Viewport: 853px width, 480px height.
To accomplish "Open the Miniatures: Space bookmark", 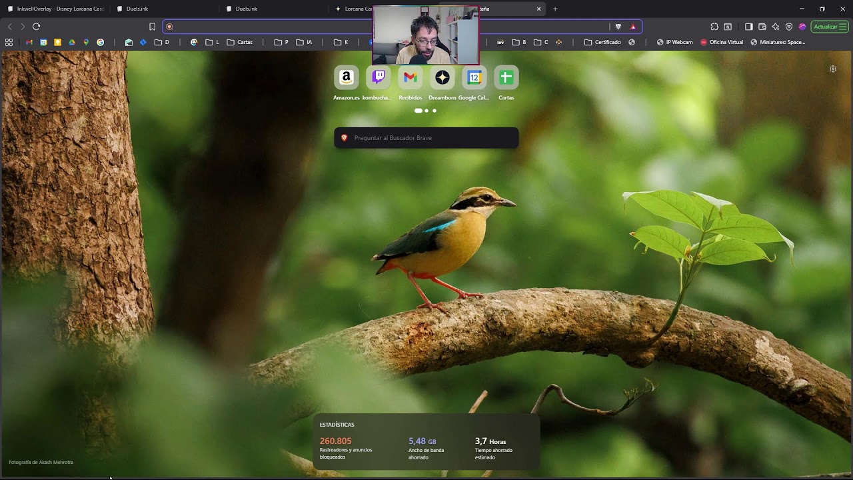I will (x=778, y=42).
